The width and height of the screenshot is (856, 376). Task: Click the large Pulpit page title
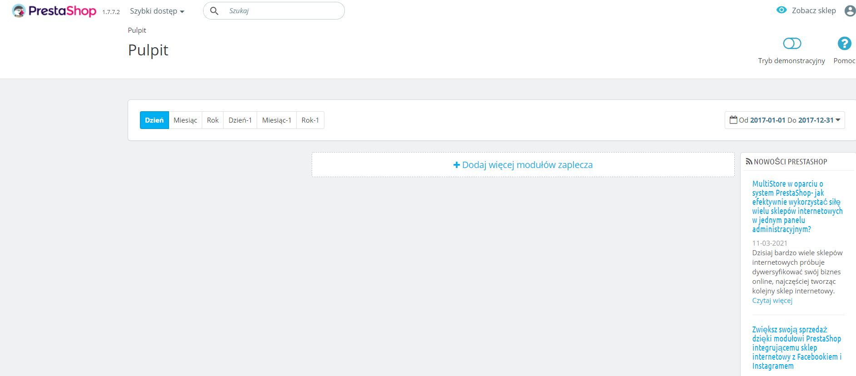pos(148,50)
